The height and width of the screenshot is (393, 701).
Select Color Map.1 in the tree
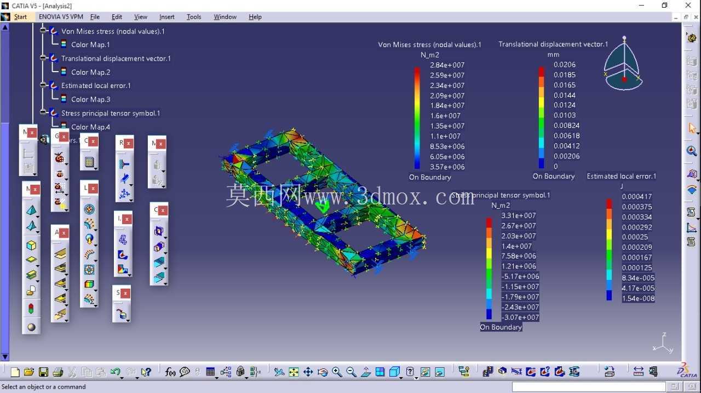tap(90, 45)
